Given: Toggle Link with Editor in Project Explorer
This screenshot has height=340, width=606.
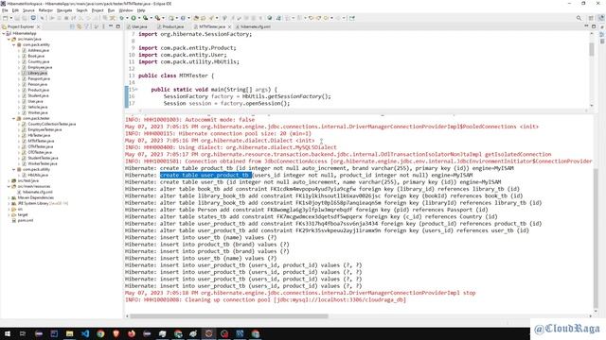Looking at the screenshot, I should click(x=80, y=26).
